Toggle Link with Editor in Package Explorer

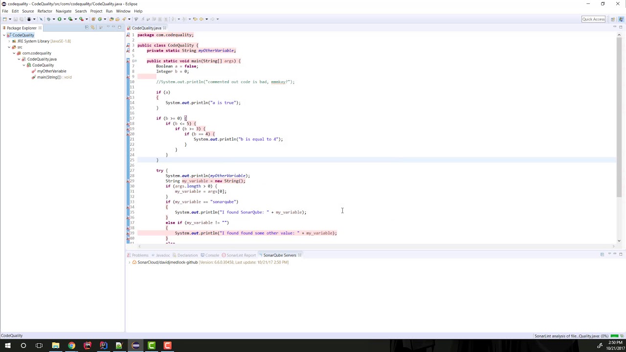[x=92, y=27]
